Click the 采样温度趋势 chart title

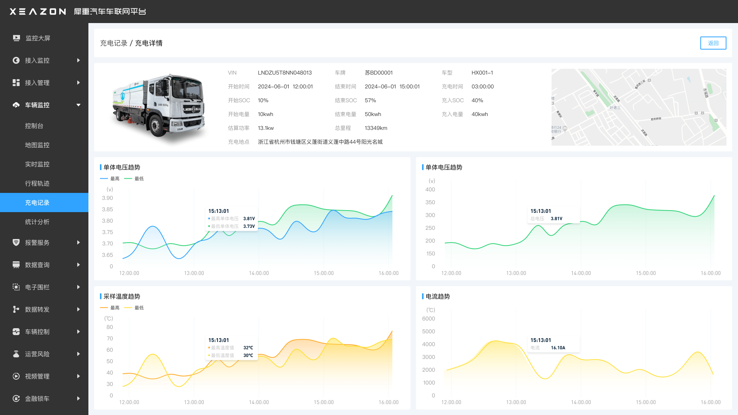[122, 296]
